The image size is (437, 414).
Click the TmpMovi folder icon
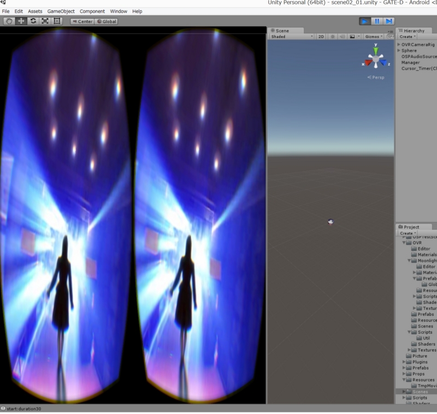pos(414,386)
